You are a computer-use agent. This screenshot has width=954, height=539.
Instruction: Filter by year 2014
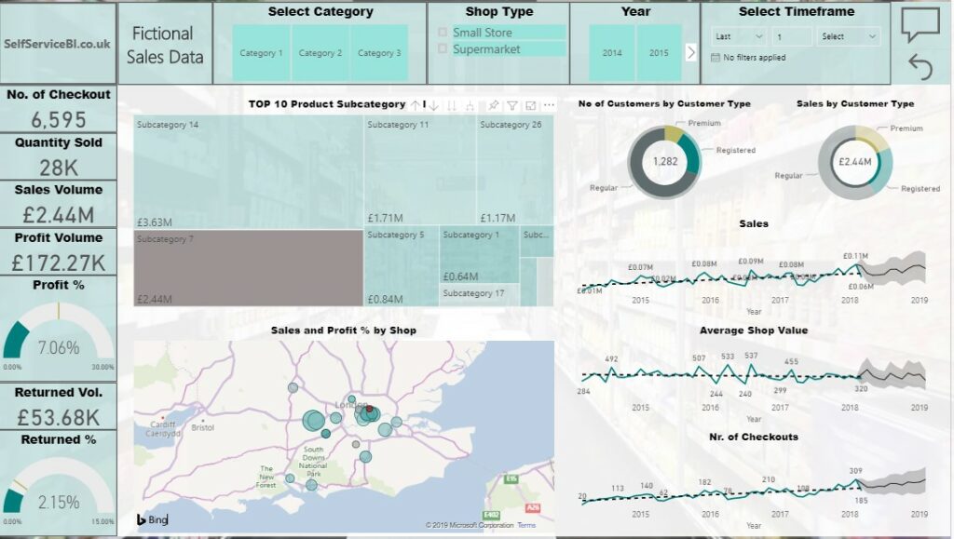(x=612, y=53)
